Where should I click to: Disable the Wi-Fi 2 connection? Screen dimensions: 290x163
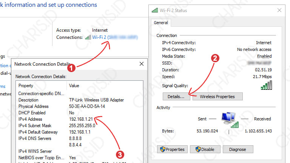coord(204,149)
